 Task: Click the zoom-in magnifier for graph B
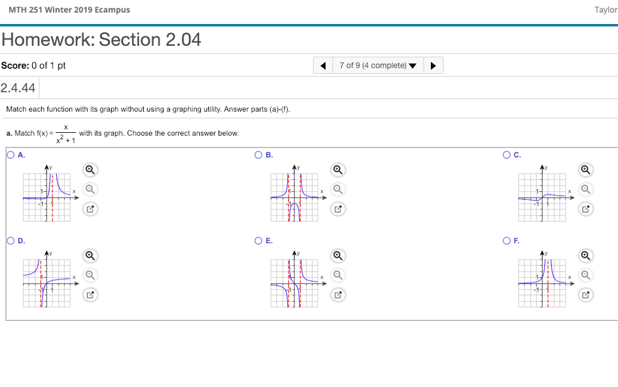(338, 170)
